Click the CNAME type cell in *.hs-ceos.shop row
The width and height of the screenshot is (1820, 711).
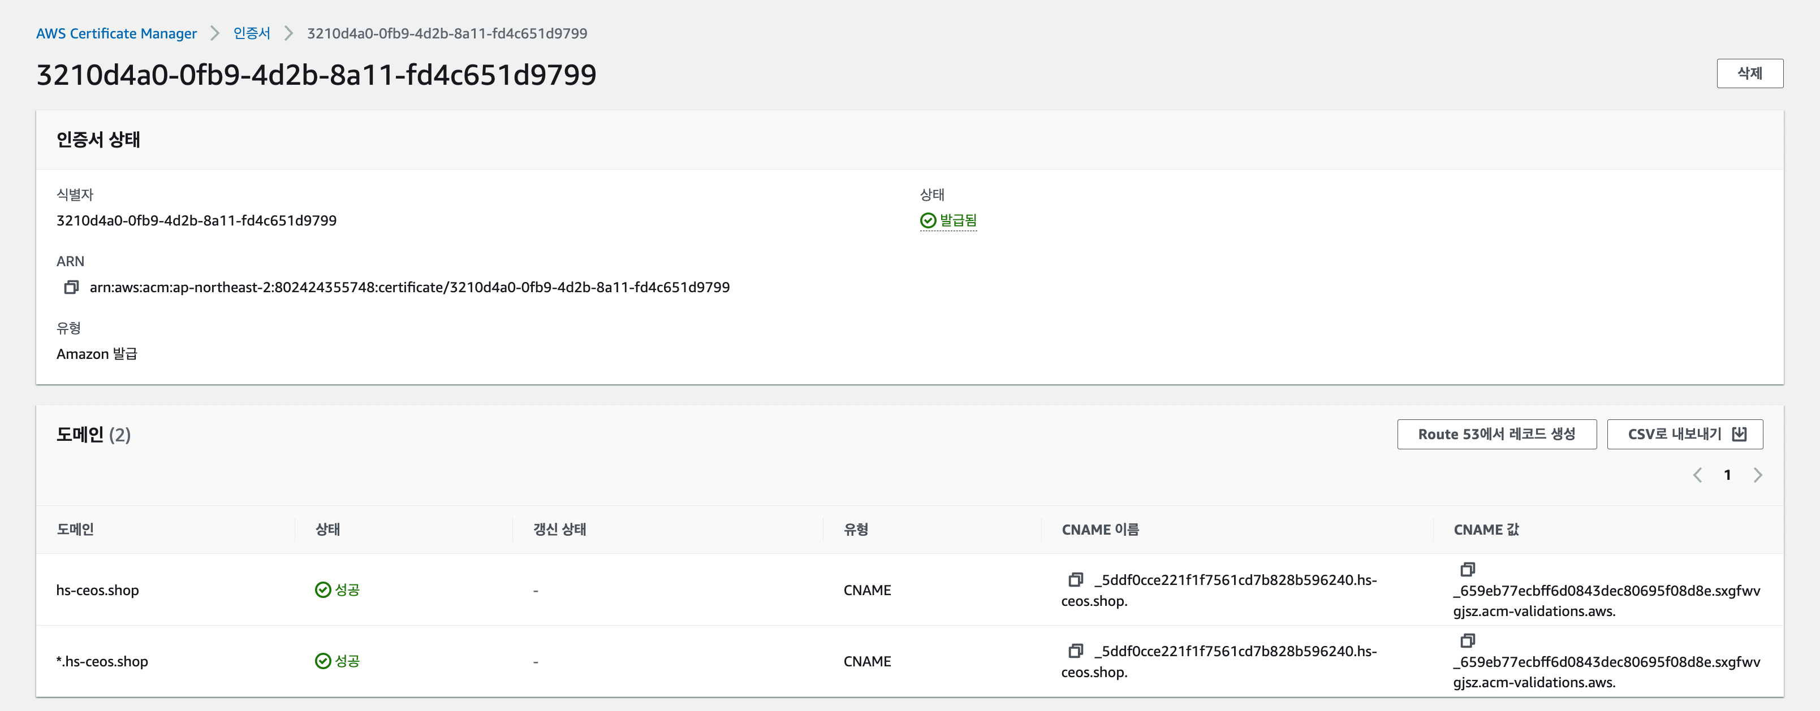(x=867, y=662)
